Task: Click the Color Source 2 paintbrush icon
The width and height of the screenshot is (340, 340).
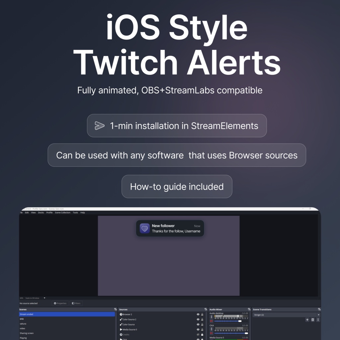Action: pyautogui.click(x=121, y=319)
